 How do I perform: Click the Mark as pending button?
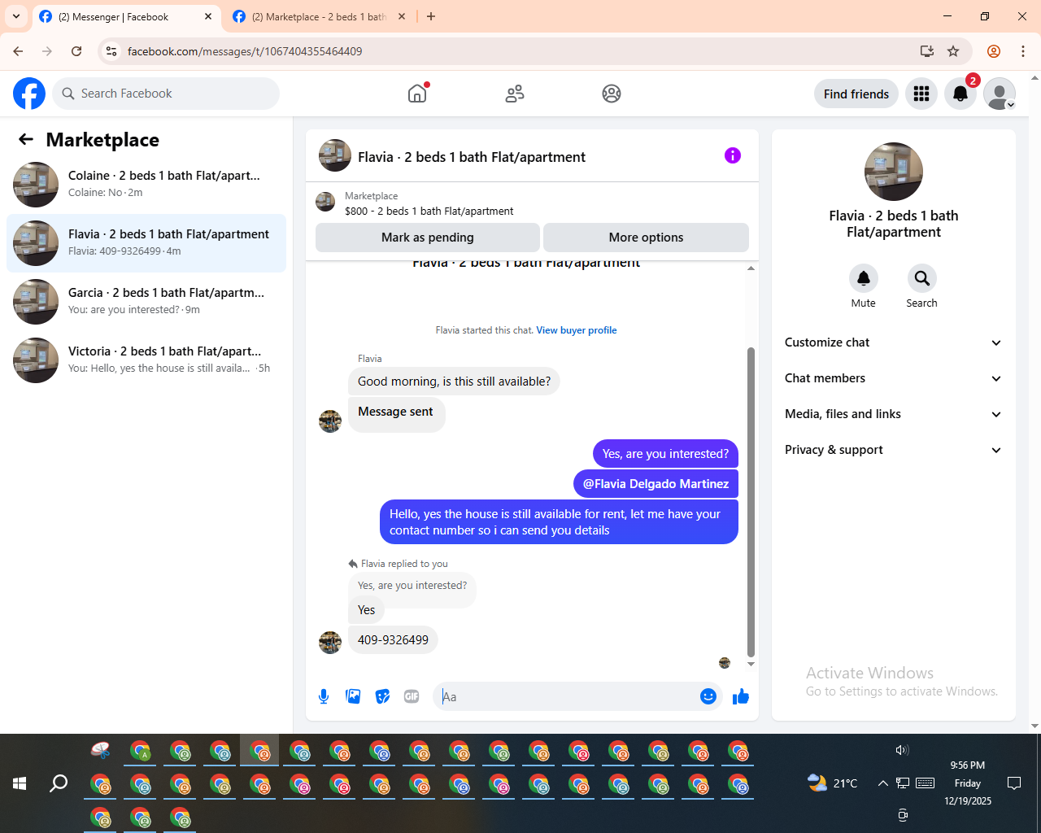tap(428, 238)
